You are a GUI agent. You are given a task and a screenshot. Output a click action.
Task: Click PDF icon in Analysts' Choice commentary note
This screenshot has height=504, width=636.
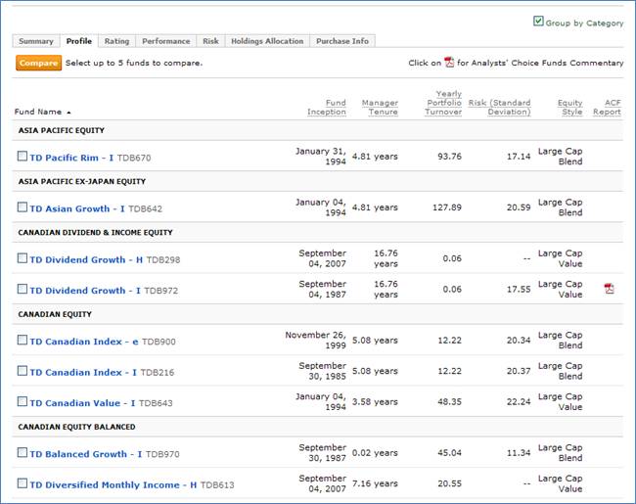point(449,62)
